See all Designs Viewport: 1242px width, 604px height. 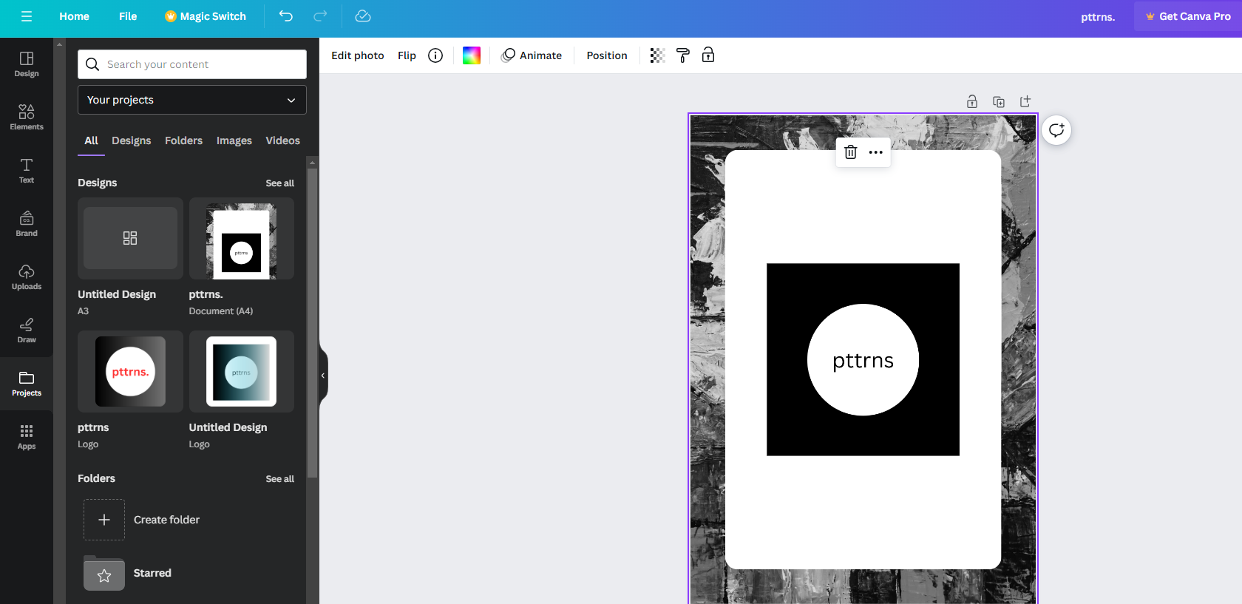pyautogui.click(x=279, y=183)
